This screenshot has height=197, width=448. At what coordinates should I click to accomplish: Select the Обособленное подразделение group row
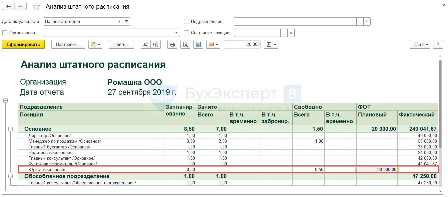point(228,176)
